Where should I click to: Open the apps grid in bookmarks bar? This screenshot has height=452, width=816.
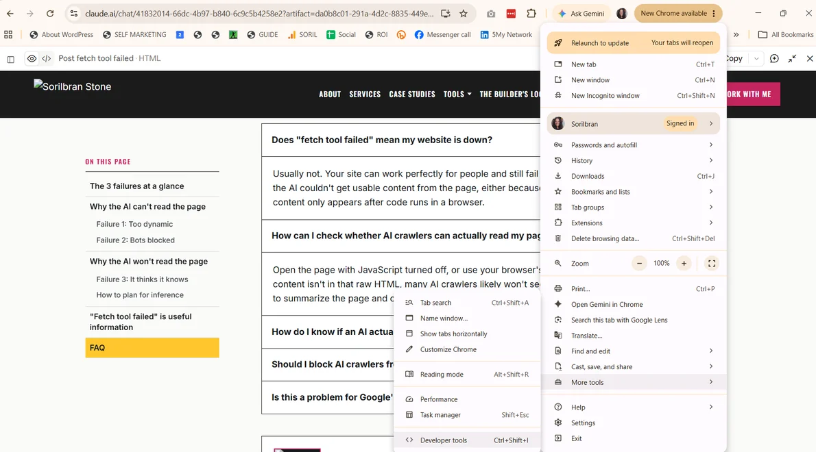tap(8, 35)
